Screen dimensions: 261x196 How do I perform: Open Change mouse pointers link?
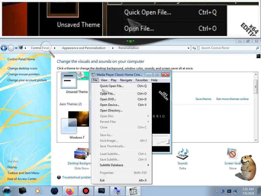[23, 74]
